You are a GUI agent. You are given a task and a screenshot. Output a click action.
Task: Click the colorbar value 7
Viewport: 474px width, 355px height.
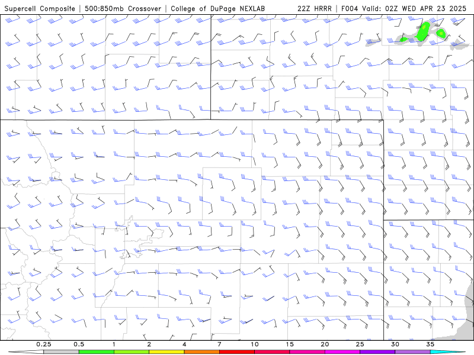tap(219, 344)
